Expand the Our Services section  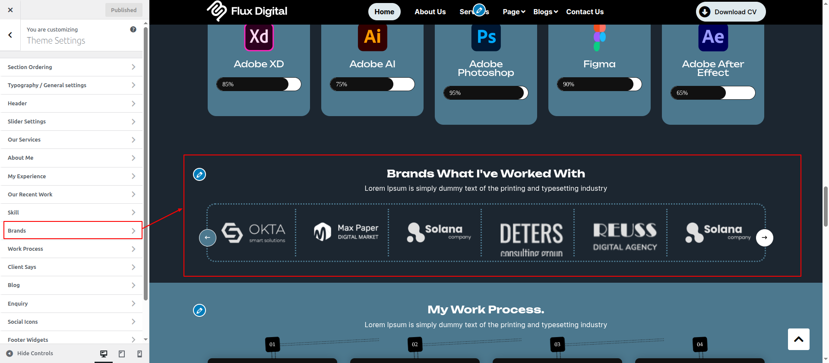coord(72,140)
